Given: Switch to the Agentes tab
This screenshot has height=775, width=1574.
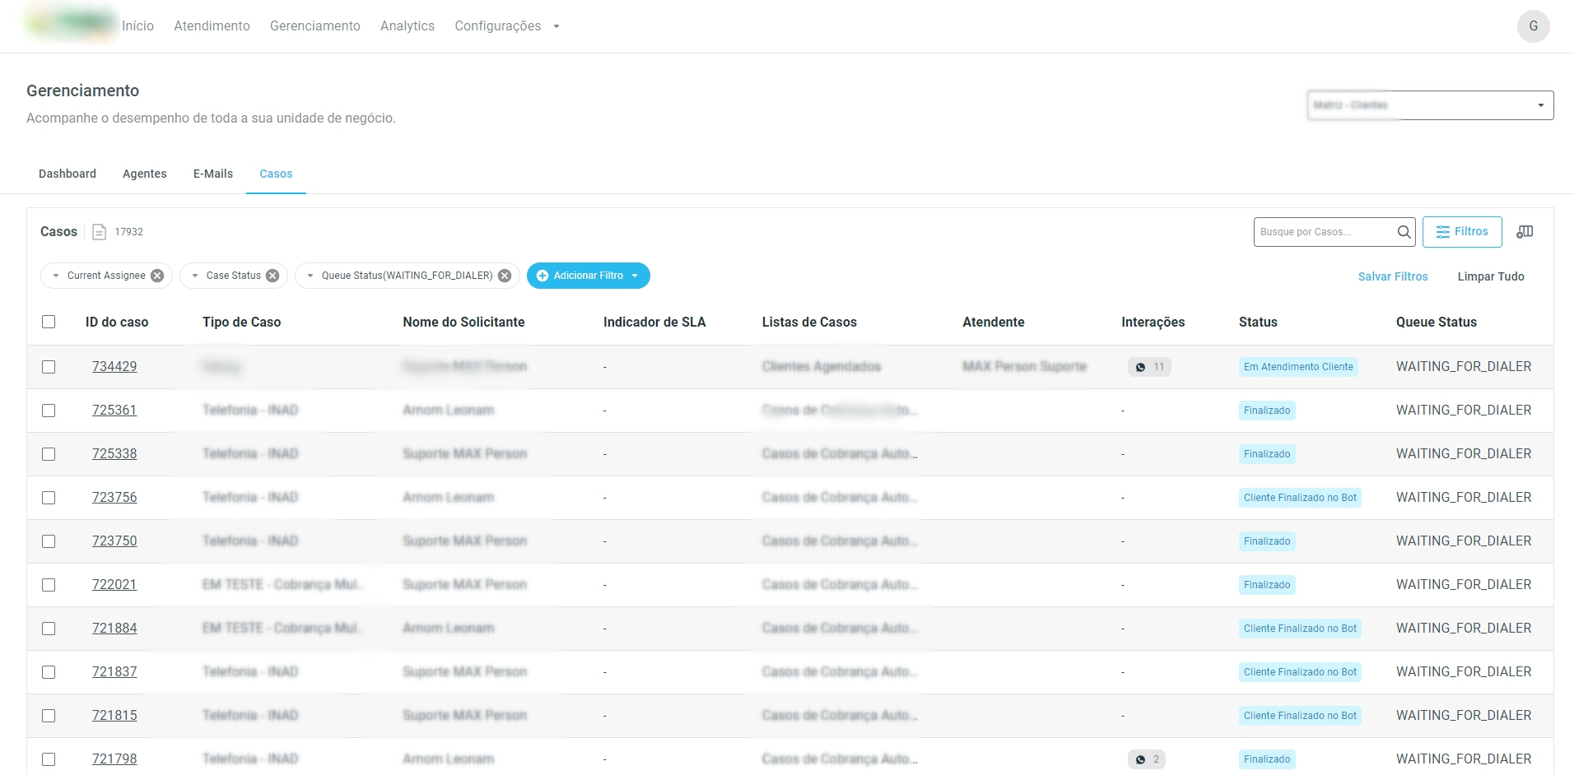Looking at the screenshot, I should (x=145, y=174).
